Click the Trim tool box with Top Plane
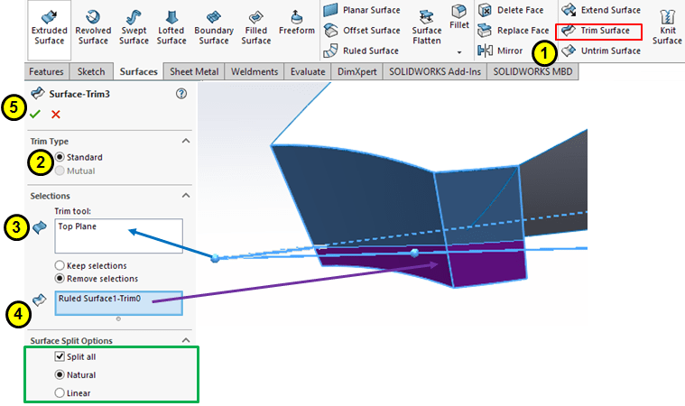 [x=117, y=235]
